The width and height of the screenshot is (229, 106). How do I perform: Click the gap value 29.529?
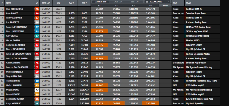[71, 85]
